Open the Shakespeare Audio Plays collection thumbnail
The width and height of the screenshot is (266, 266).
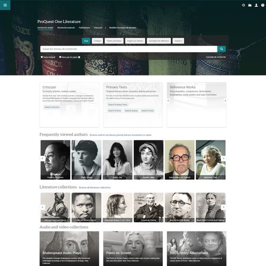point(69,248)
